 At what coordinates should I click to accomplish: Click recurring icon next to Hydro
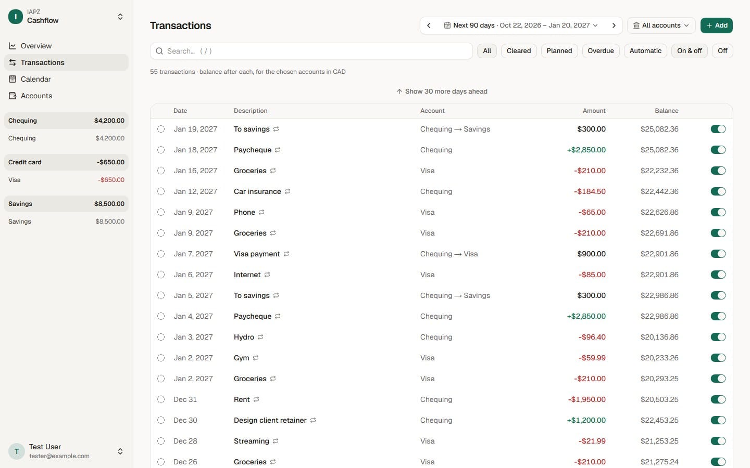click(x=260, y=337)
